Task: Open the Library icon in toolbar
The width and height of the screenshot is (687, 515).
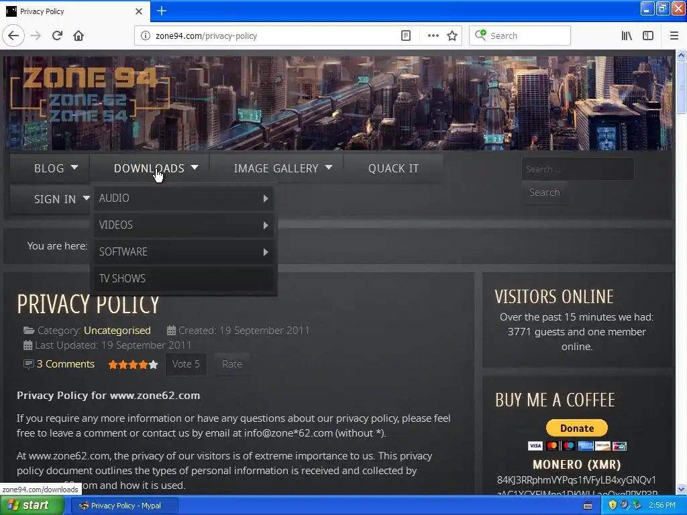Action: pos(627,36)
